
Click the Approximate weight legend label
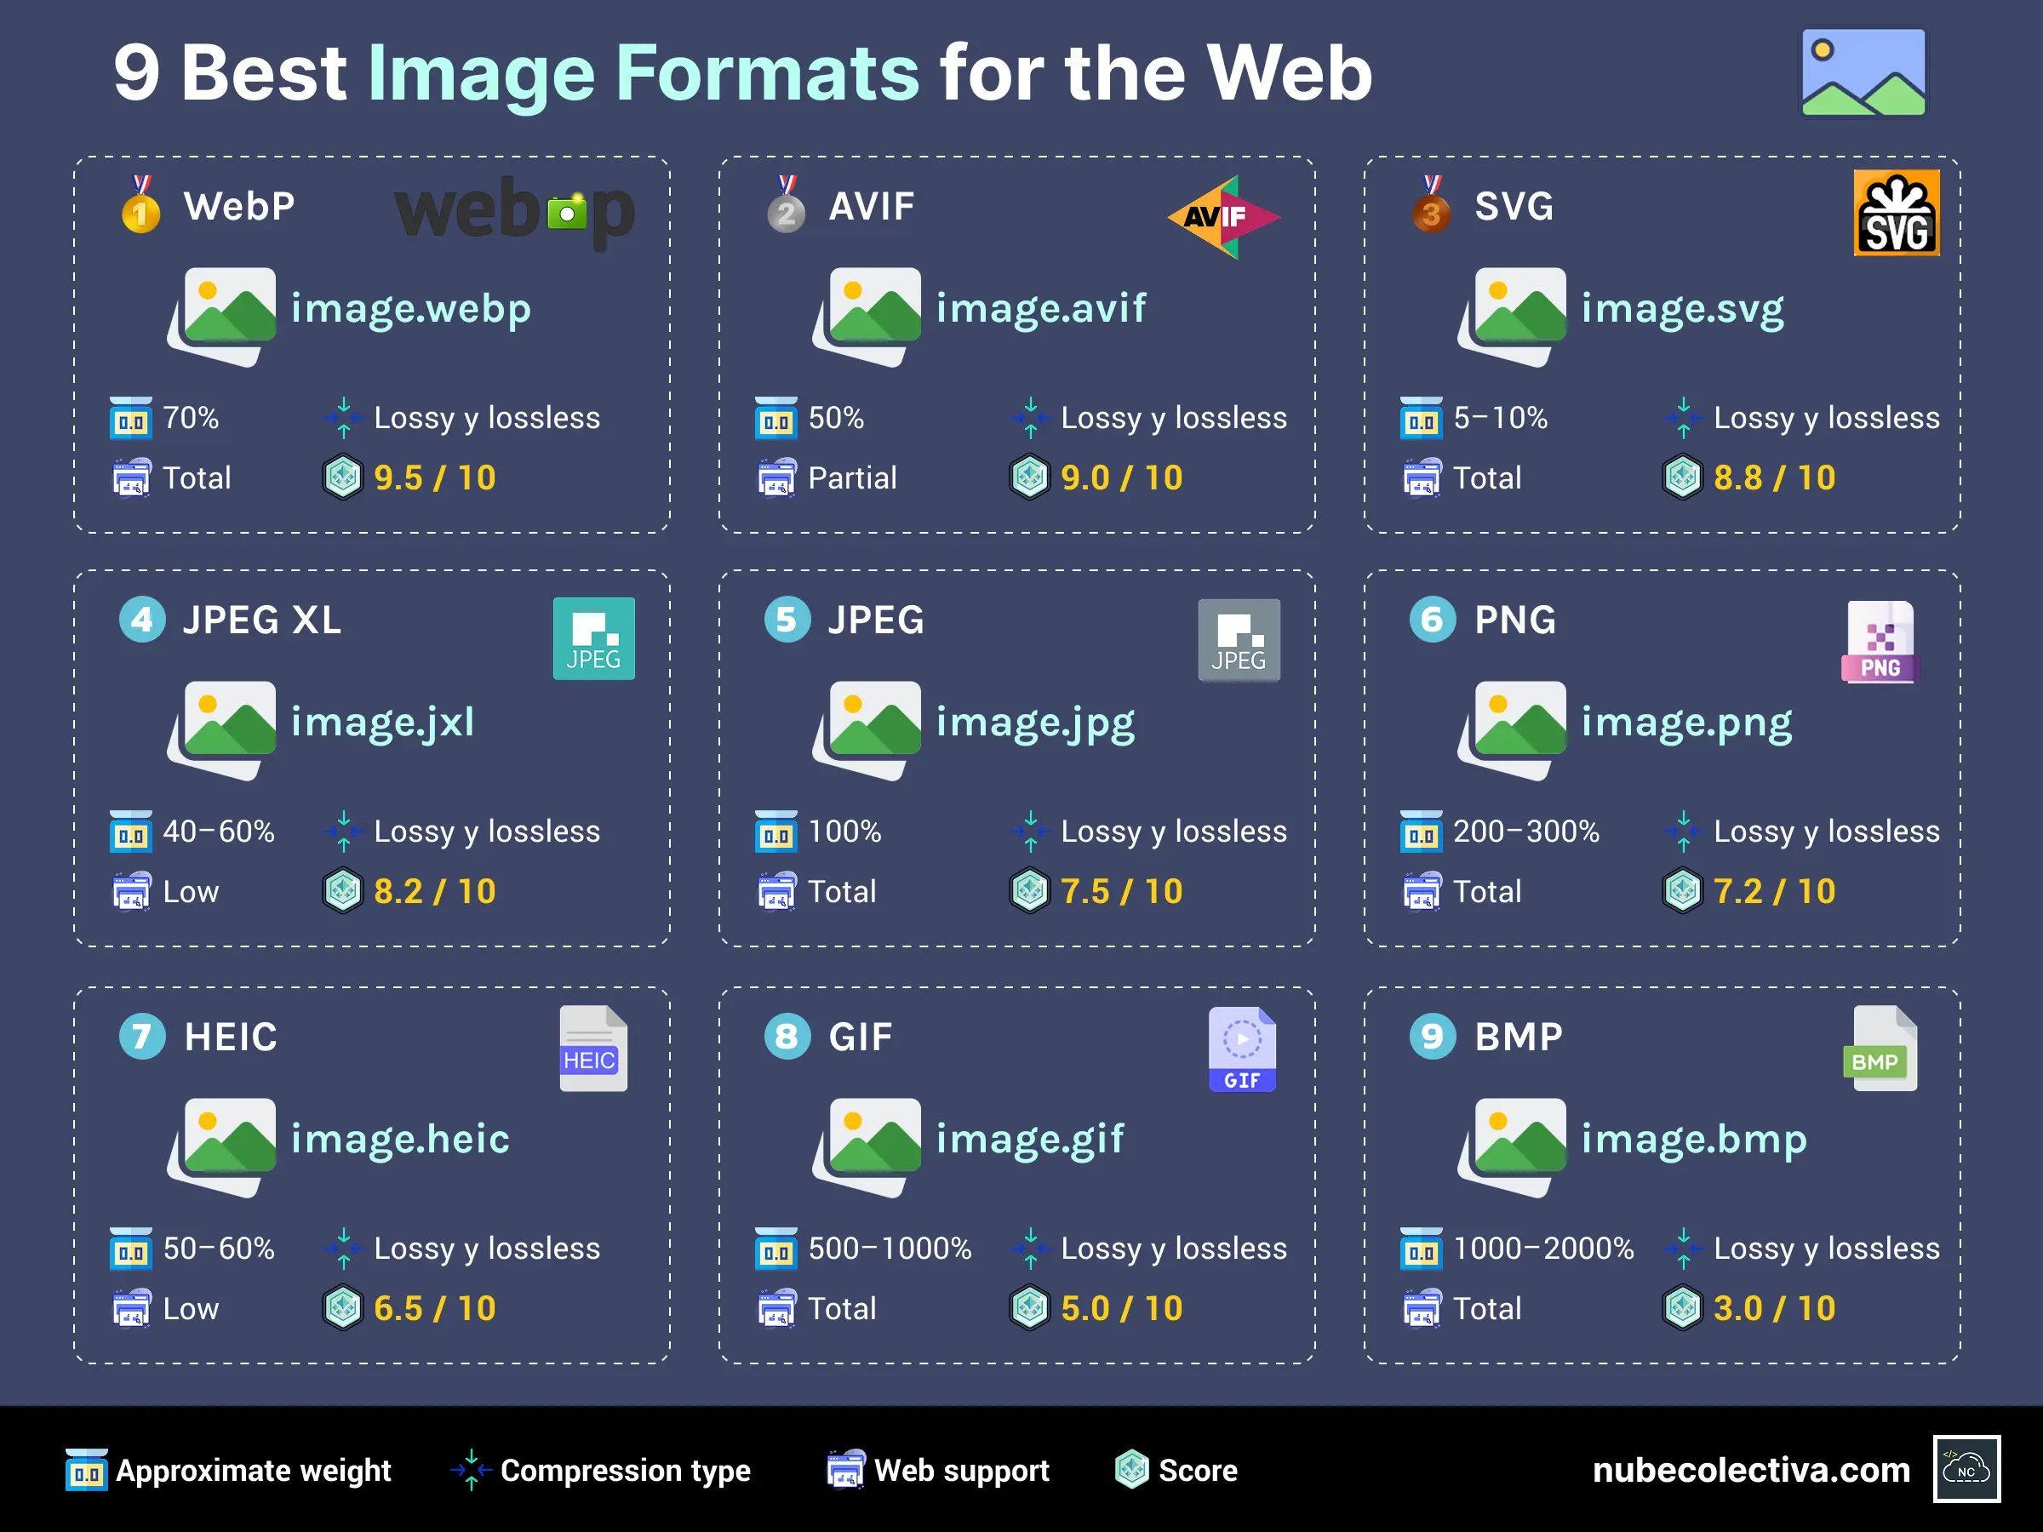254,1470
